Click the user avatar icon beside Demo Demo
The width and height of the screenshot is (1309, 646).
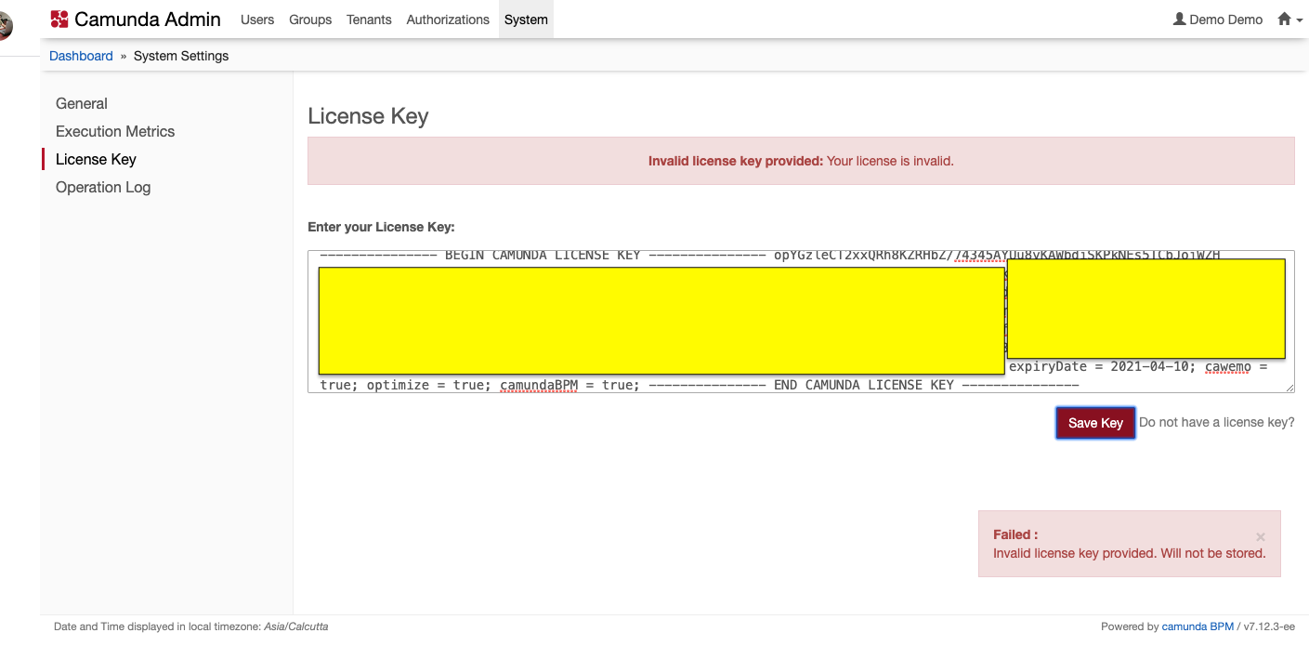point(1179,19)
